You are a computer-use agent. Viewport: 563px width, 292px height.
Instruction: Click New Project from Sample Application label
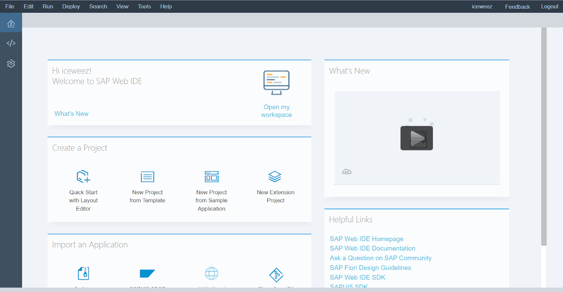coord(211,201)
